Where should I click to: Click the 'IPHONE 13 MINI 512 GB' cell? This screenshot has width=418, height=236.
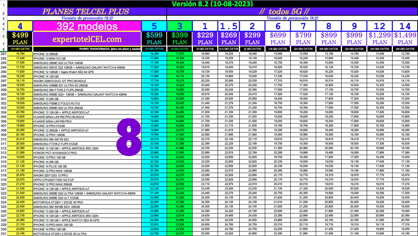coord(87,58)
